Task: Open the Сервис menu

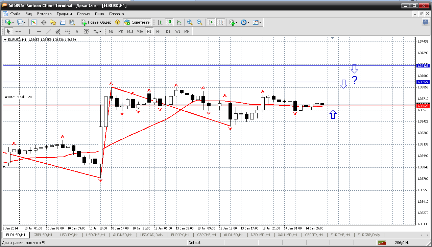Action: pyautogui.click(x=83, y=14)
